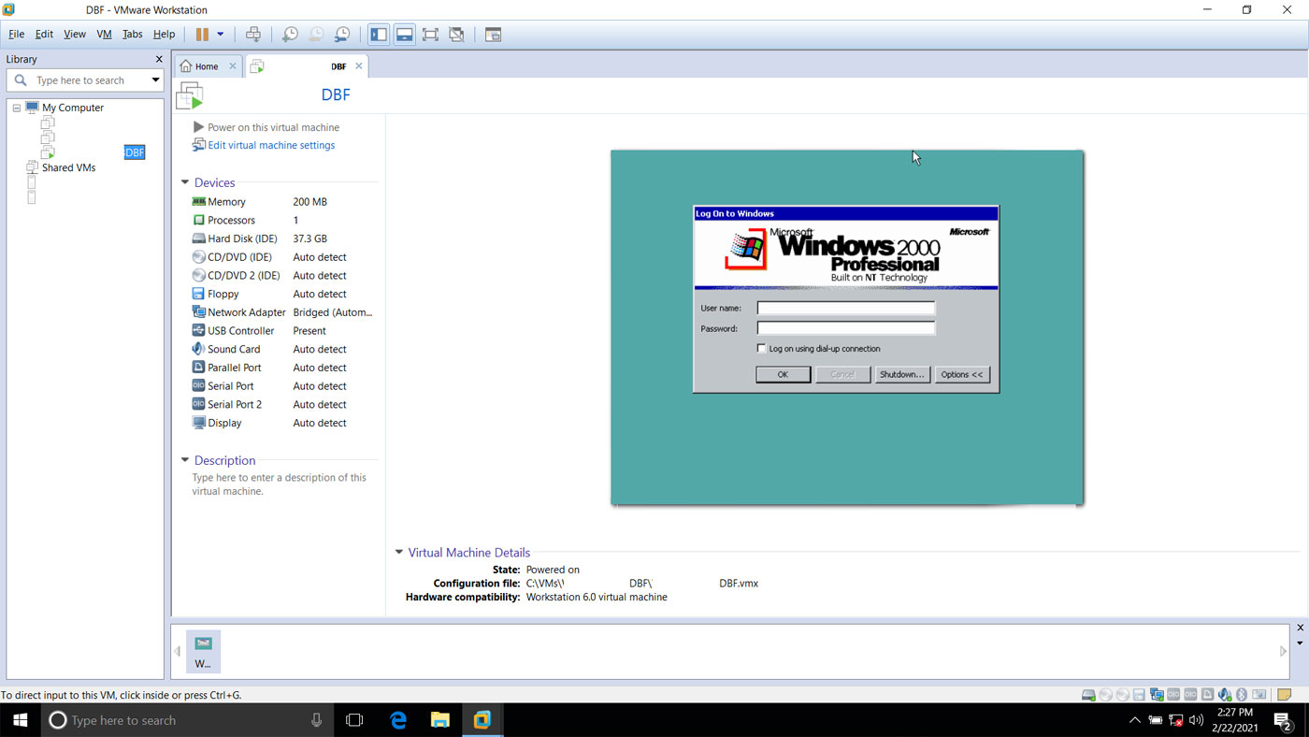Image resolution: width=1309 pixels, height=737 pixels.
Task: Collapse the Devices section
Action: 185,182
